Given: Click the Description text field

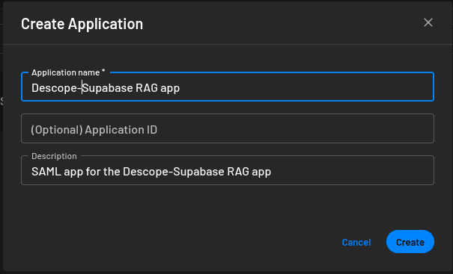Looking at the screenshot, I should (228, 170).
